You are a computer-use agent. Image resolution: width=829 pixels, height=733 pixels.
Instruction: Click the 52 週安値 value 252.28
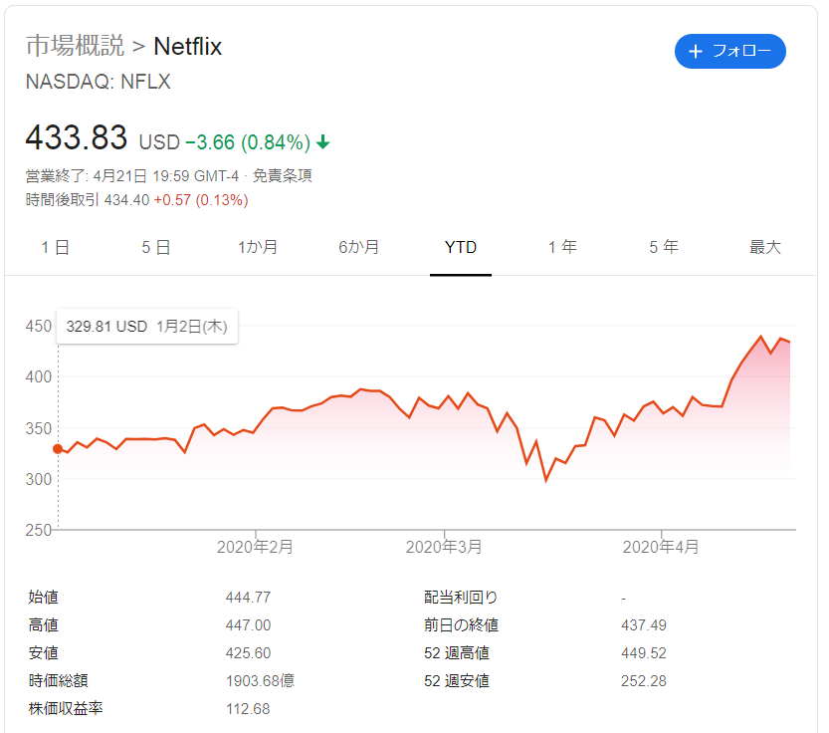pos(644,680)
